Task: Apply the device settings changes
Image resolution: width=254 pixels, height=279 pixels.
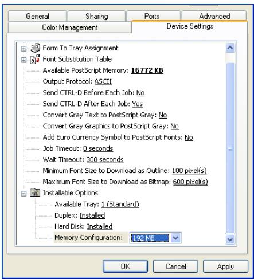Action: pos(225,266)
